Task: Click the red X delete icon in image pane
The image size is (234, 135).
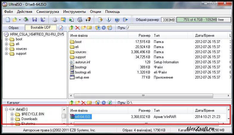Action: pyautogui.click(x=78, y=28)
